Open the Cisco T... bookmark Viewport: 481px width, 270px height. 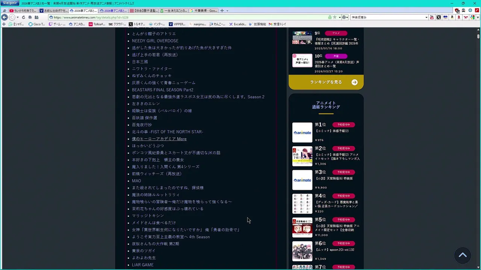click(37, 24)
